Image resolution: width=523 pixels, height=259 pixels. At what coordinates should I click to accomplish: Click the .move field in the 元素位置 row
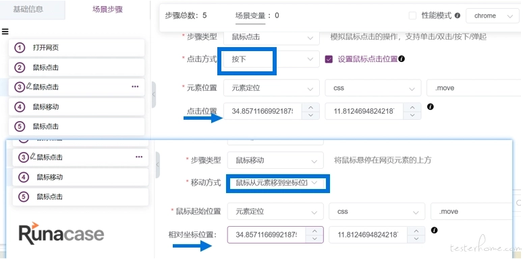(x=474, y=88)
